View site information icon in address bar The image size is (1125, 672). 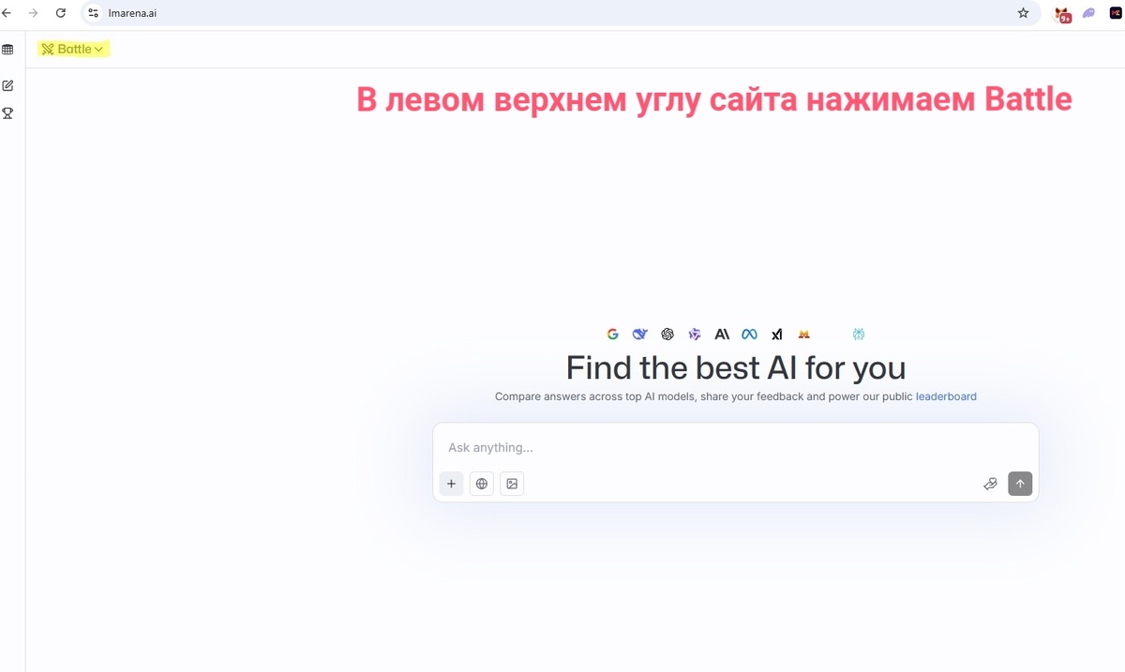coord(93,13)
